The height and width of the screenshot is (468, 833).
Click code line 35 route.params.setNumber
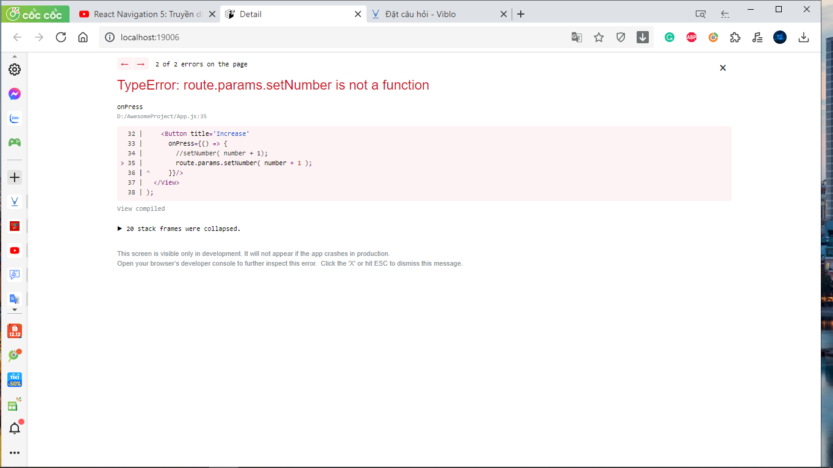click(244, 163)
